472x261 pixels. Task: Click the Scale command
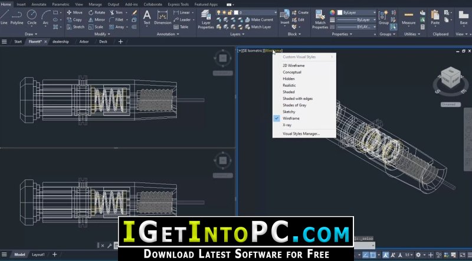click(x=96, y=27)
